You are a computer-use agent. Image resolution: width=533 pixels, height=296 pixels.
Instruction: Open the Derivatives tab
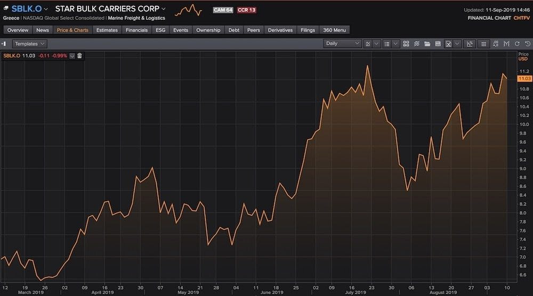(x=280, y=30)
